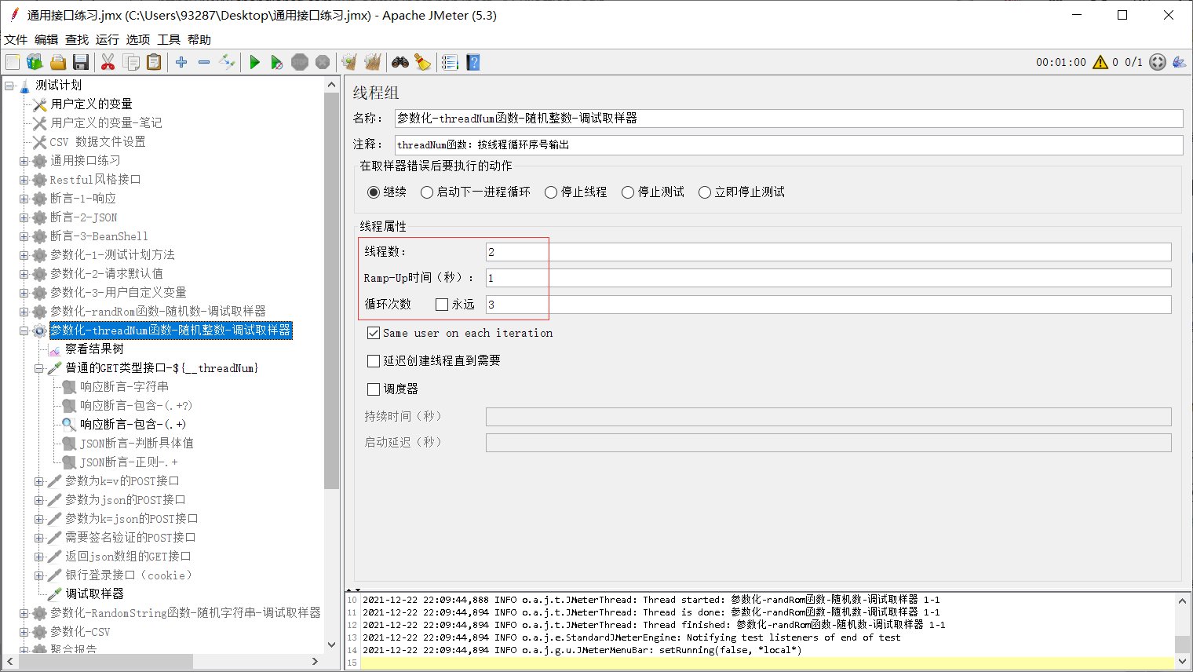Click the blue Help question mark icon
Viewport: 1193px width, 672px height.
[x=472, y=62]
